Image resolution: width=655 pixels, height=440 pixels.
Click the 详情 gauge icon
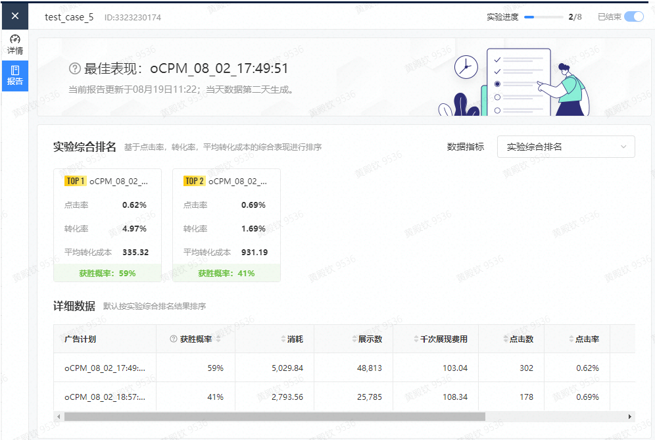15,39
